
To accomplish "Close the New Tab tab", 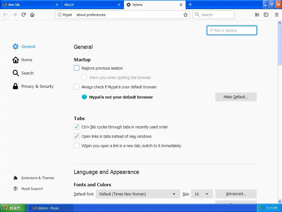I will (57, 5).
